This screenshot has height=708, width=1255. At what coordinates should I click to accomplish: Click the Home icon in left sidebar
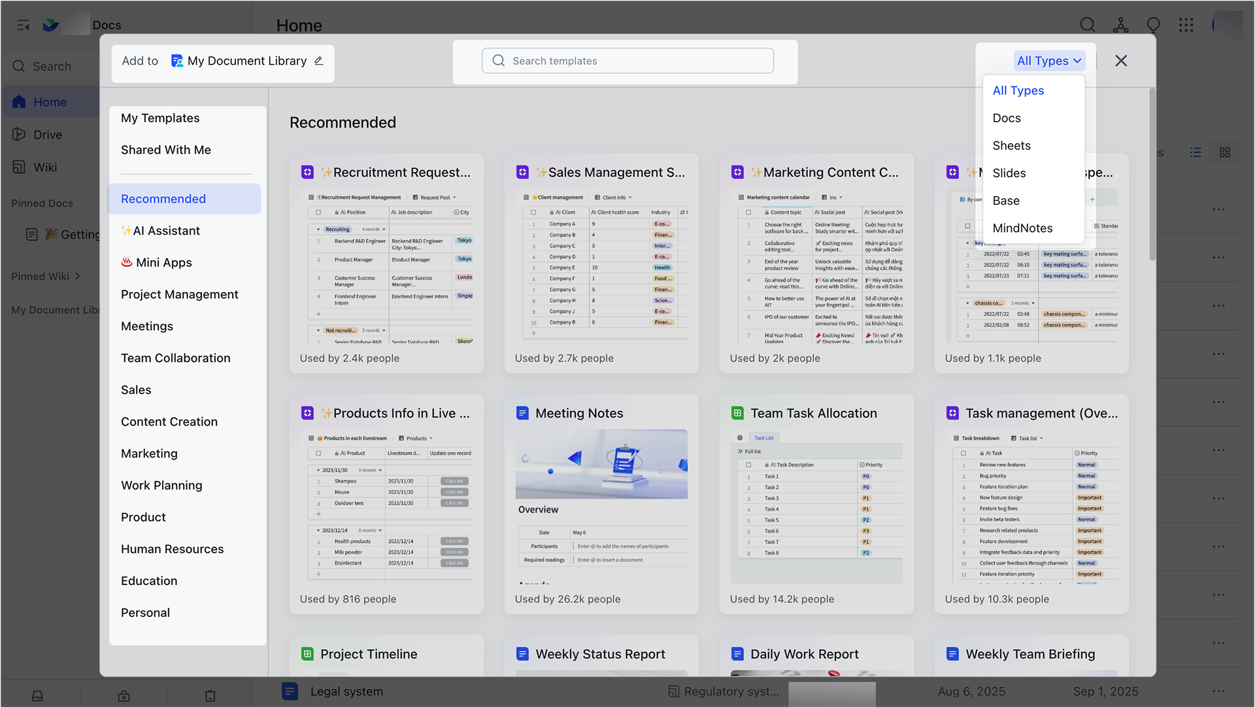[19, 102]
